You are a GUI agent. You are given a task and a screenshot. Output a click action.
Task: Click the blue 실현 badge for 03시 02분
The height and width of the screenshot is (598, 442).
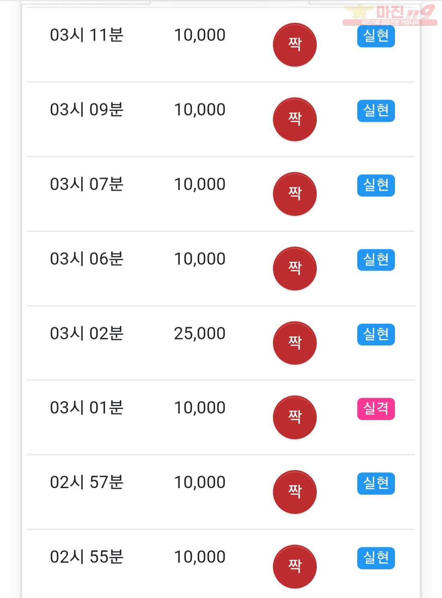click(x=376, y=334)
